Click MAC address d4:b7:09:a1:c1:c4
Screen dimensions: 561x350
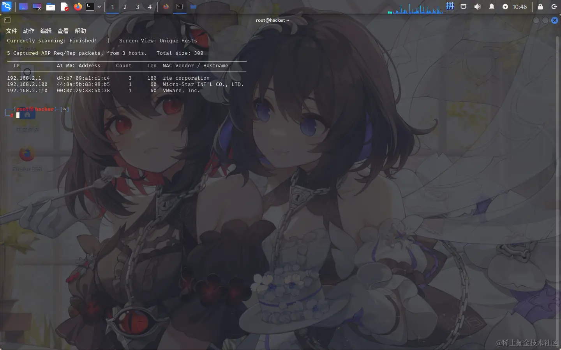[x=83, y=78]
